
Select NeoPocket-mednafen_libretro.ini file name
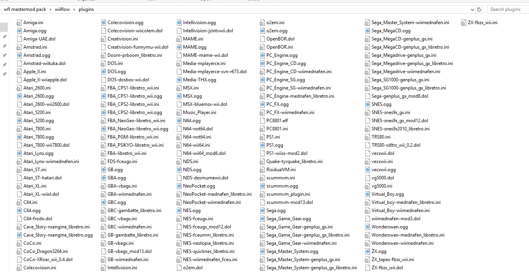217,194
